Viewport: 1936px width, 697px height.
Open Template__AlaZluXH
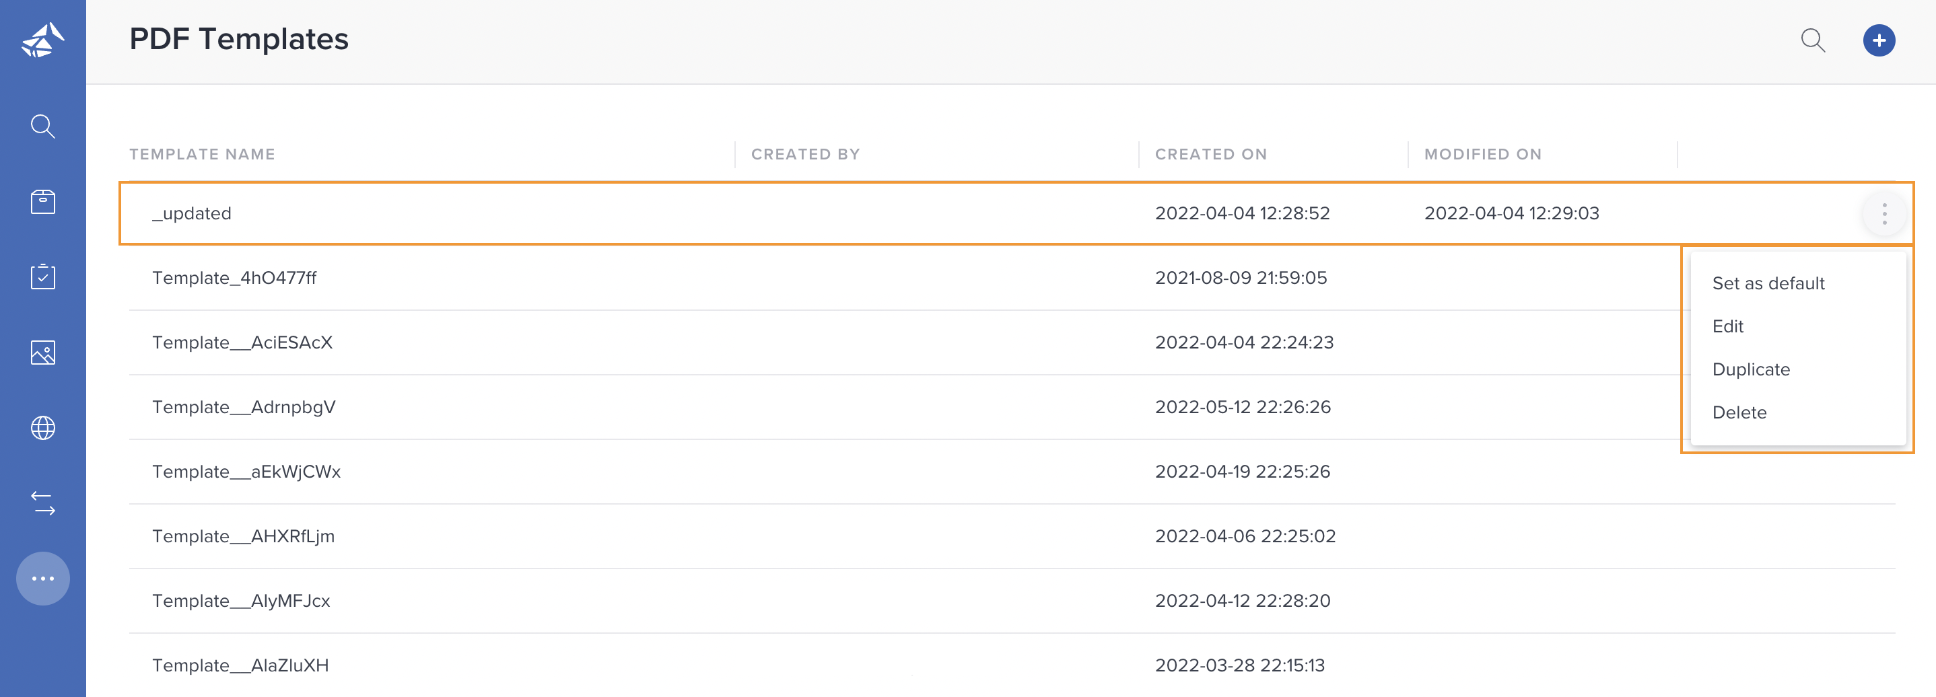[x=240, y=665]
